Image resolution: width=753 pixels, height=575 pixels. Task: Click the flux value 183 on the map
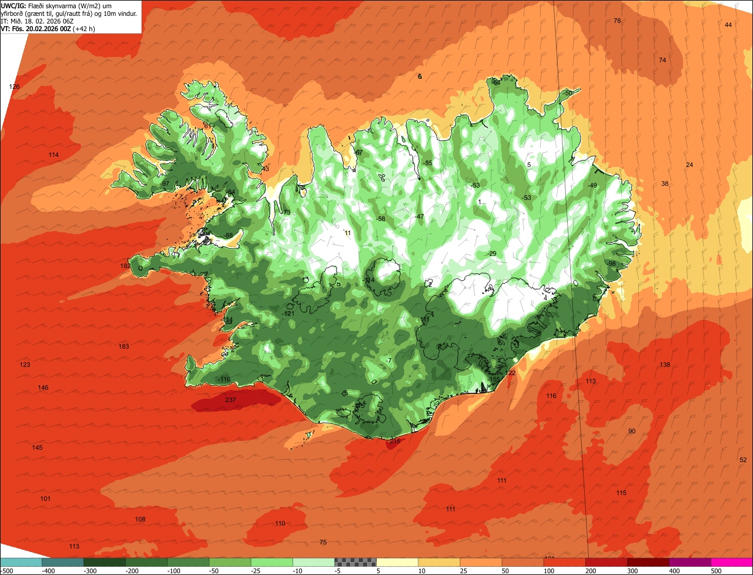point(124,346)
